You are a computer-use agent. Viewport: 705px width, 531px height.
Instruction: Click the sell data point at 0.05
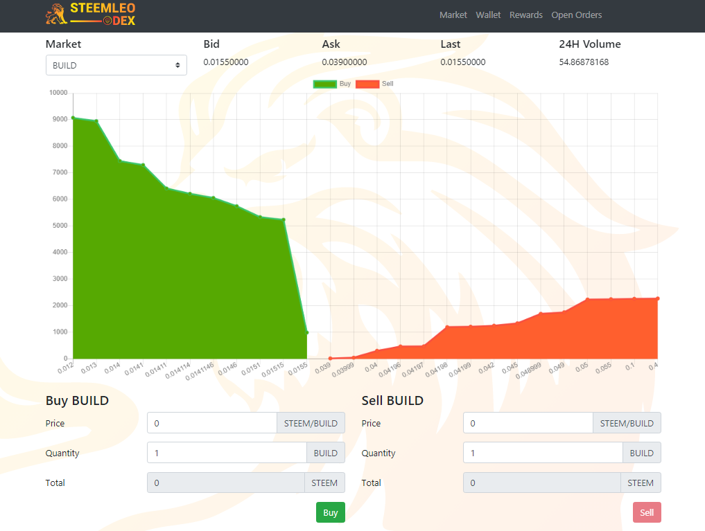click(x=588, y=299)
